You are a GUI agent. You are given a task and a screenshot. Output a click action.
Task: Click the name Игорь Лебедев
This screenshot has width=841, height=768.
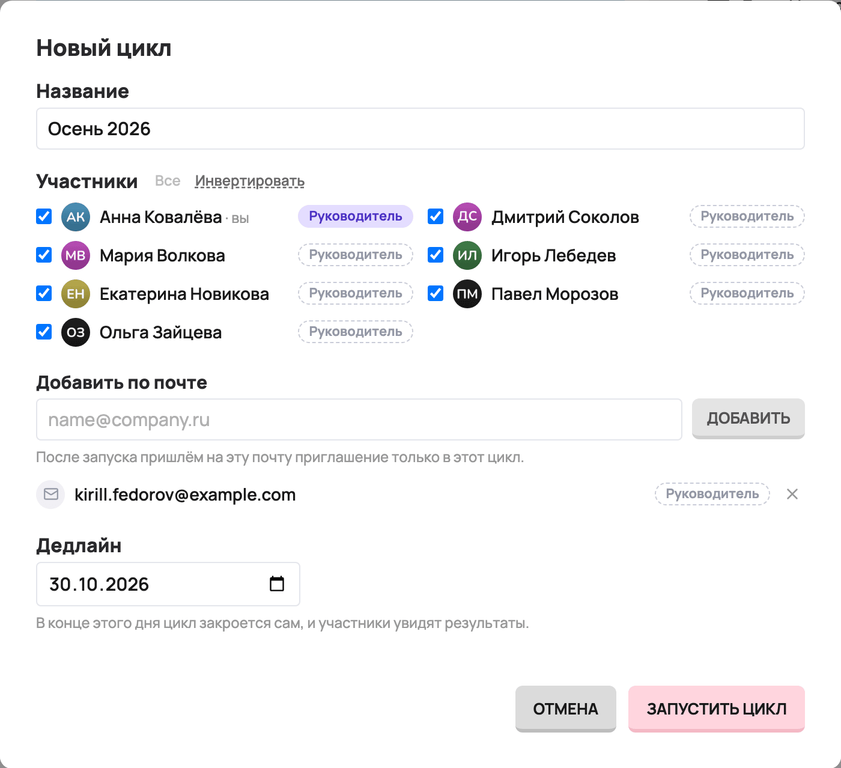(x=554, y=255)
